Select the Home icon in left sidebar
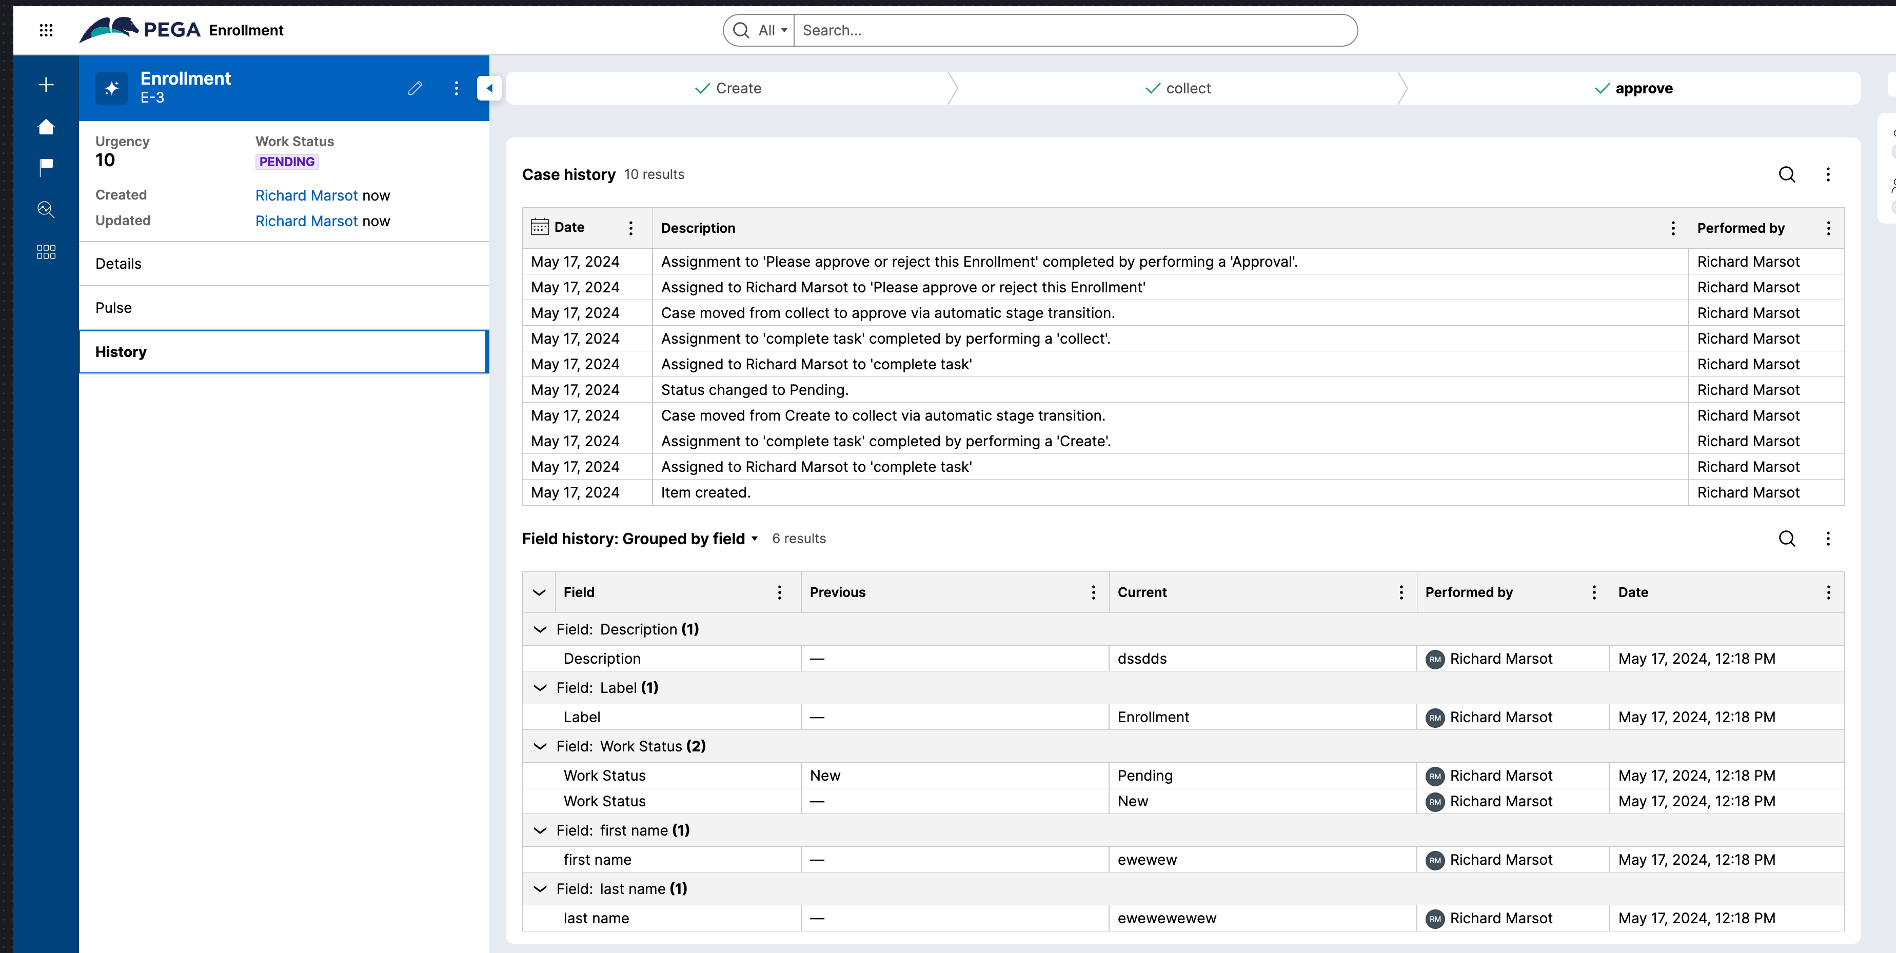The width and height of the screenshot is (1896, 953). pos(46,127)
